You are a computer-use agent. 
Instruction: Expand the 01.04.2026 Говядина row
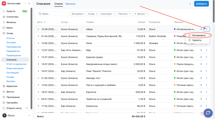[x=39, y=36]
